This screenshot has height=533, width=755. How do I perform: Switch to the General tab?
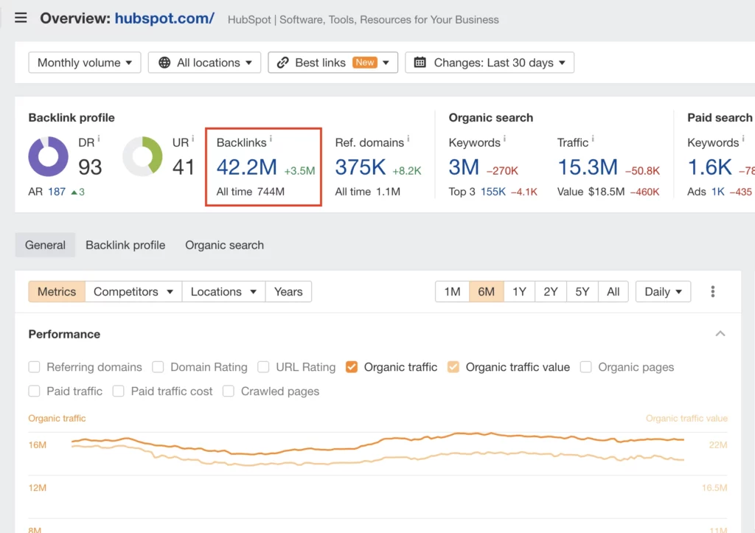(45, 245)
